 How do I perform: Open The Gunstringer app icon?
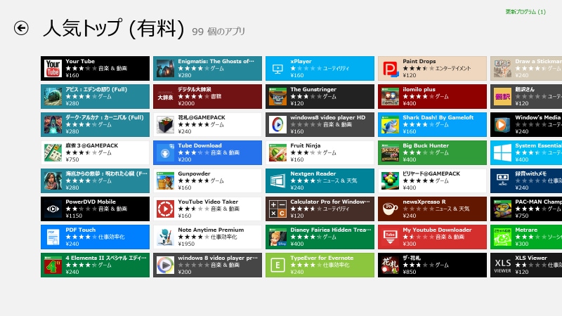pyautogui.click(x=277, y=96)
